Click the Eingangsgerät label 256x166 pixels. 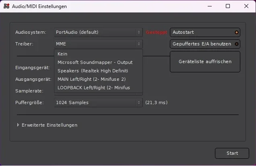[x=33, y=68]
